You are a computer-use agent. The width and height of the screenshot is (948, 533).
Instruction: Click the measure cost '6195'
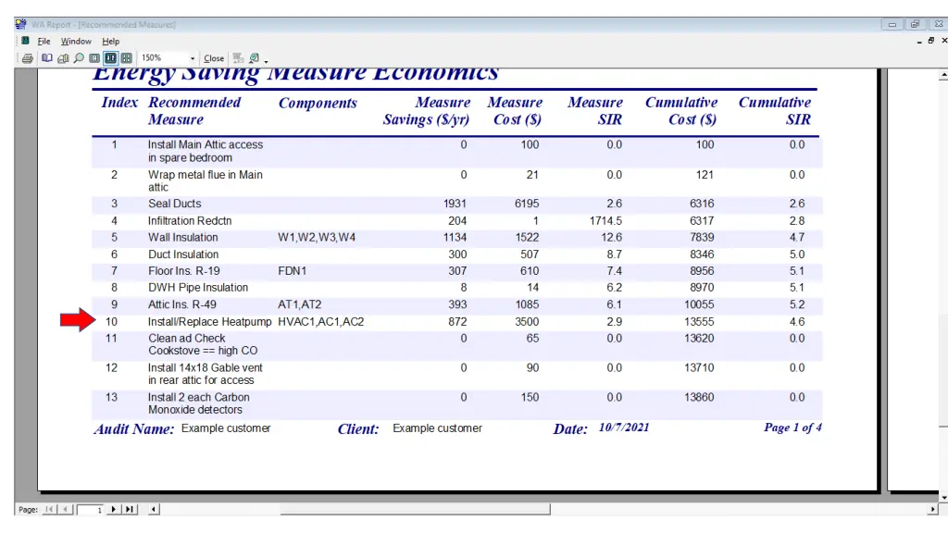527,204
